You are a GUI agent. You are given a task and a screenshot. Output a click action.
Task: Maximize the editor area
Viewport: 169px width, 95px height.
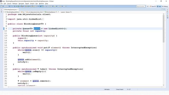point(164,9)
